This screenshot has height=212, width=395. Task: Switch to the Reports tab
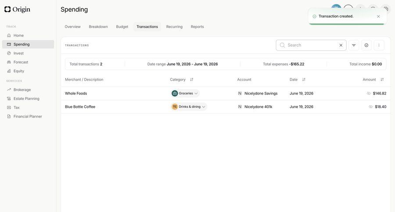[x=197, y=27]
